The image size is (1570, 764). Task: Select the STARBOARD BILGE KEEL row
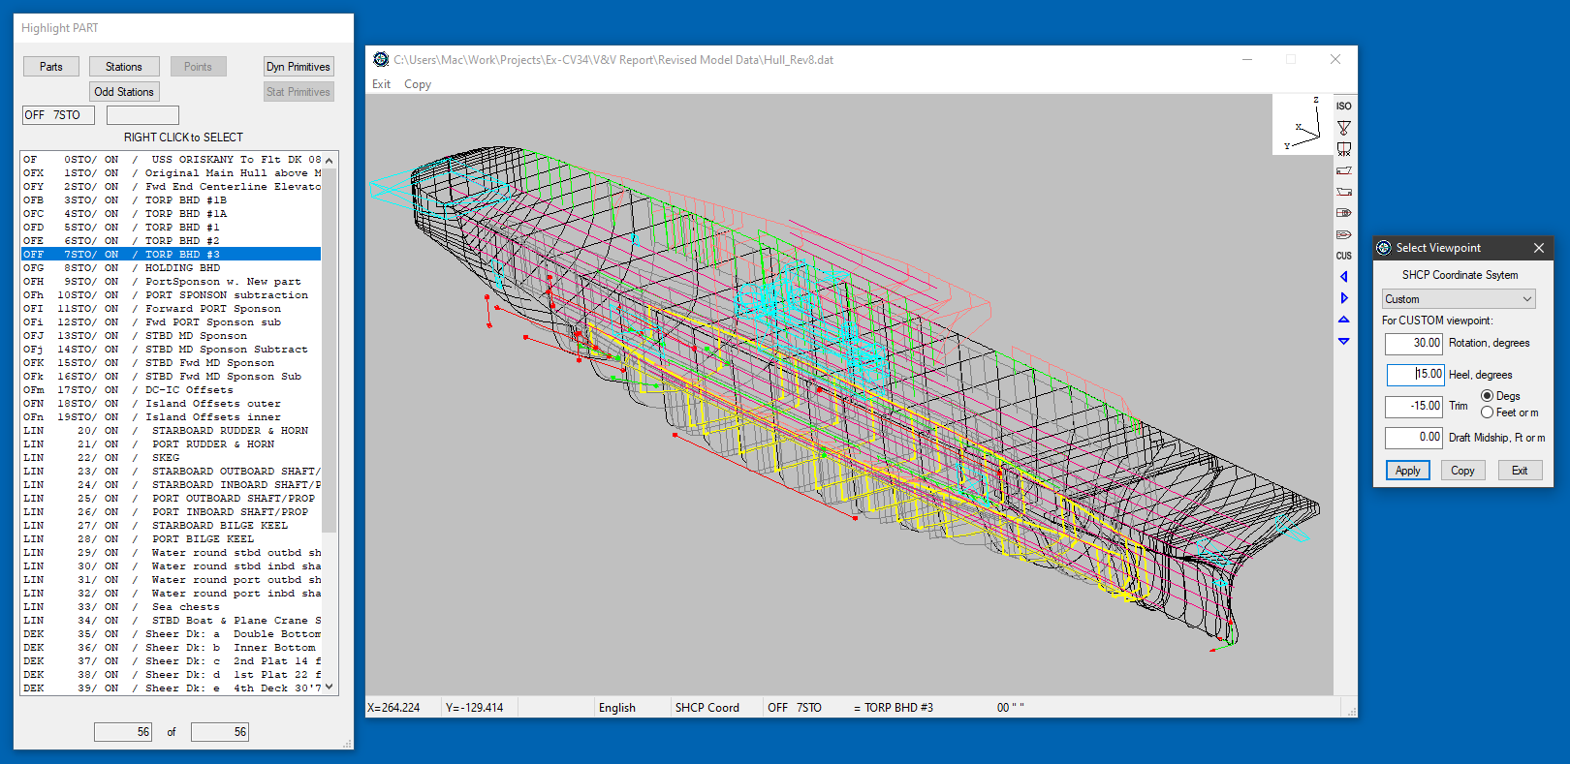(x=172, y=526)
